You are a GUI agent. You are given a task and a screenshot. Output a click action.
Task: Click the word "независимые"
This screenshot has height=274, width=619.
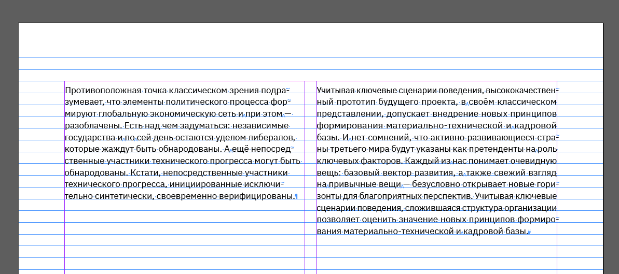pyautogui.click(x=260, y=126)
